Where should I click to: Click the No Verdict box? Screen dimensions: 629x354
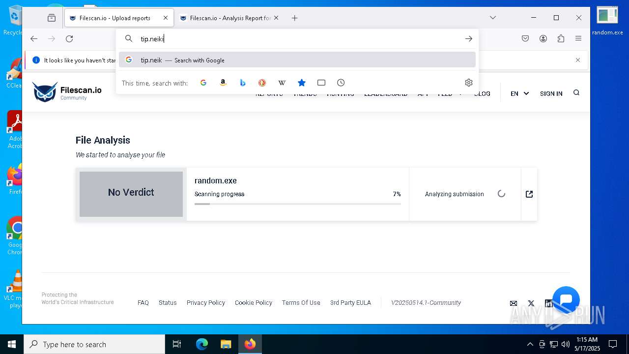pos(131,194)
